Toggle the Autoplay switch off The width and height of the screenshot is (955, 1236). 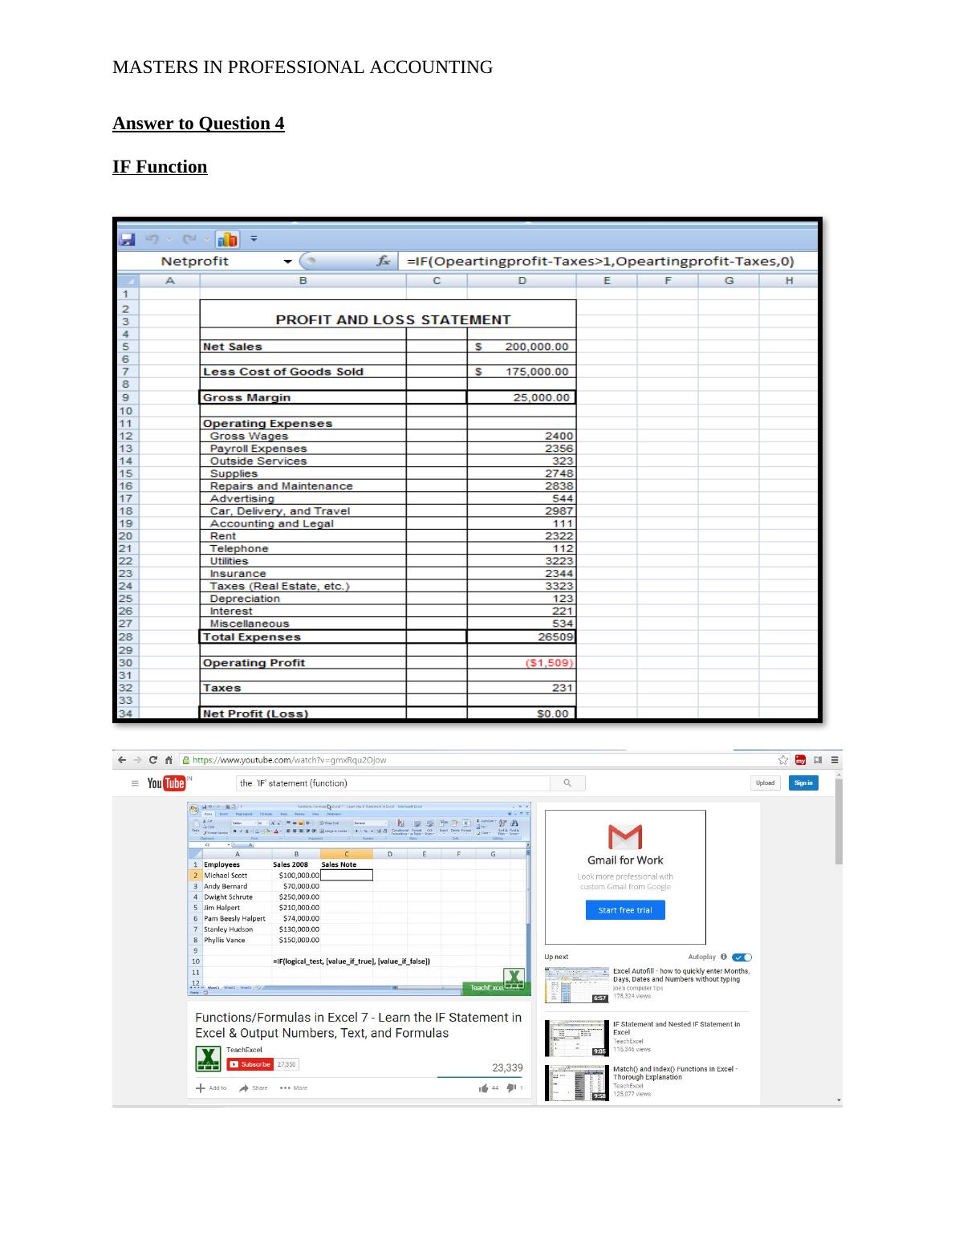[x=742, y=957]
